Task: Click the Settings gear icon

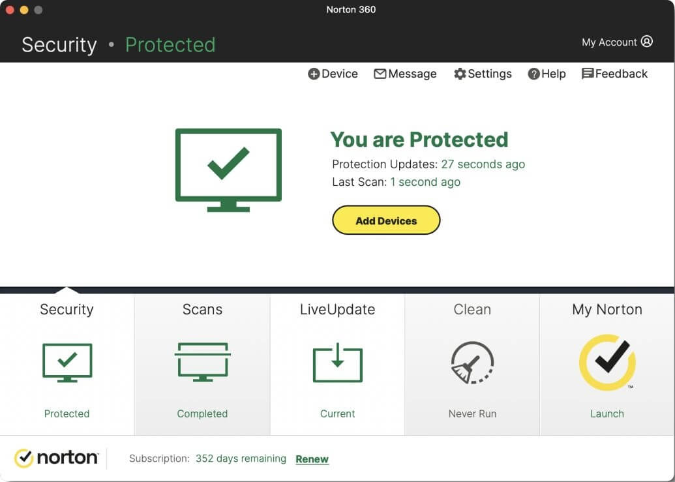Action: [460, 74]
